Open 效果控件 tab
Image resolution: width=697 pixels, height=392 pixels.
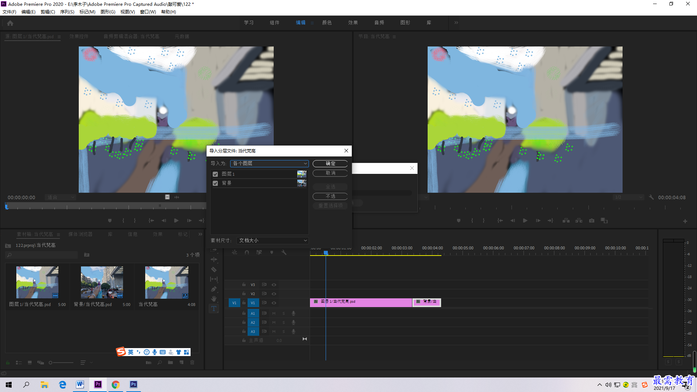tap(79, 36)
